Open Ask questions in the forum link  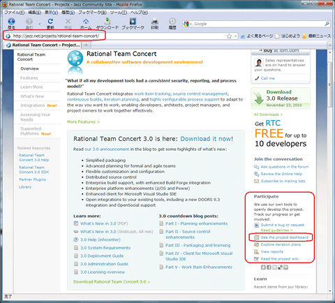[285, 167]
